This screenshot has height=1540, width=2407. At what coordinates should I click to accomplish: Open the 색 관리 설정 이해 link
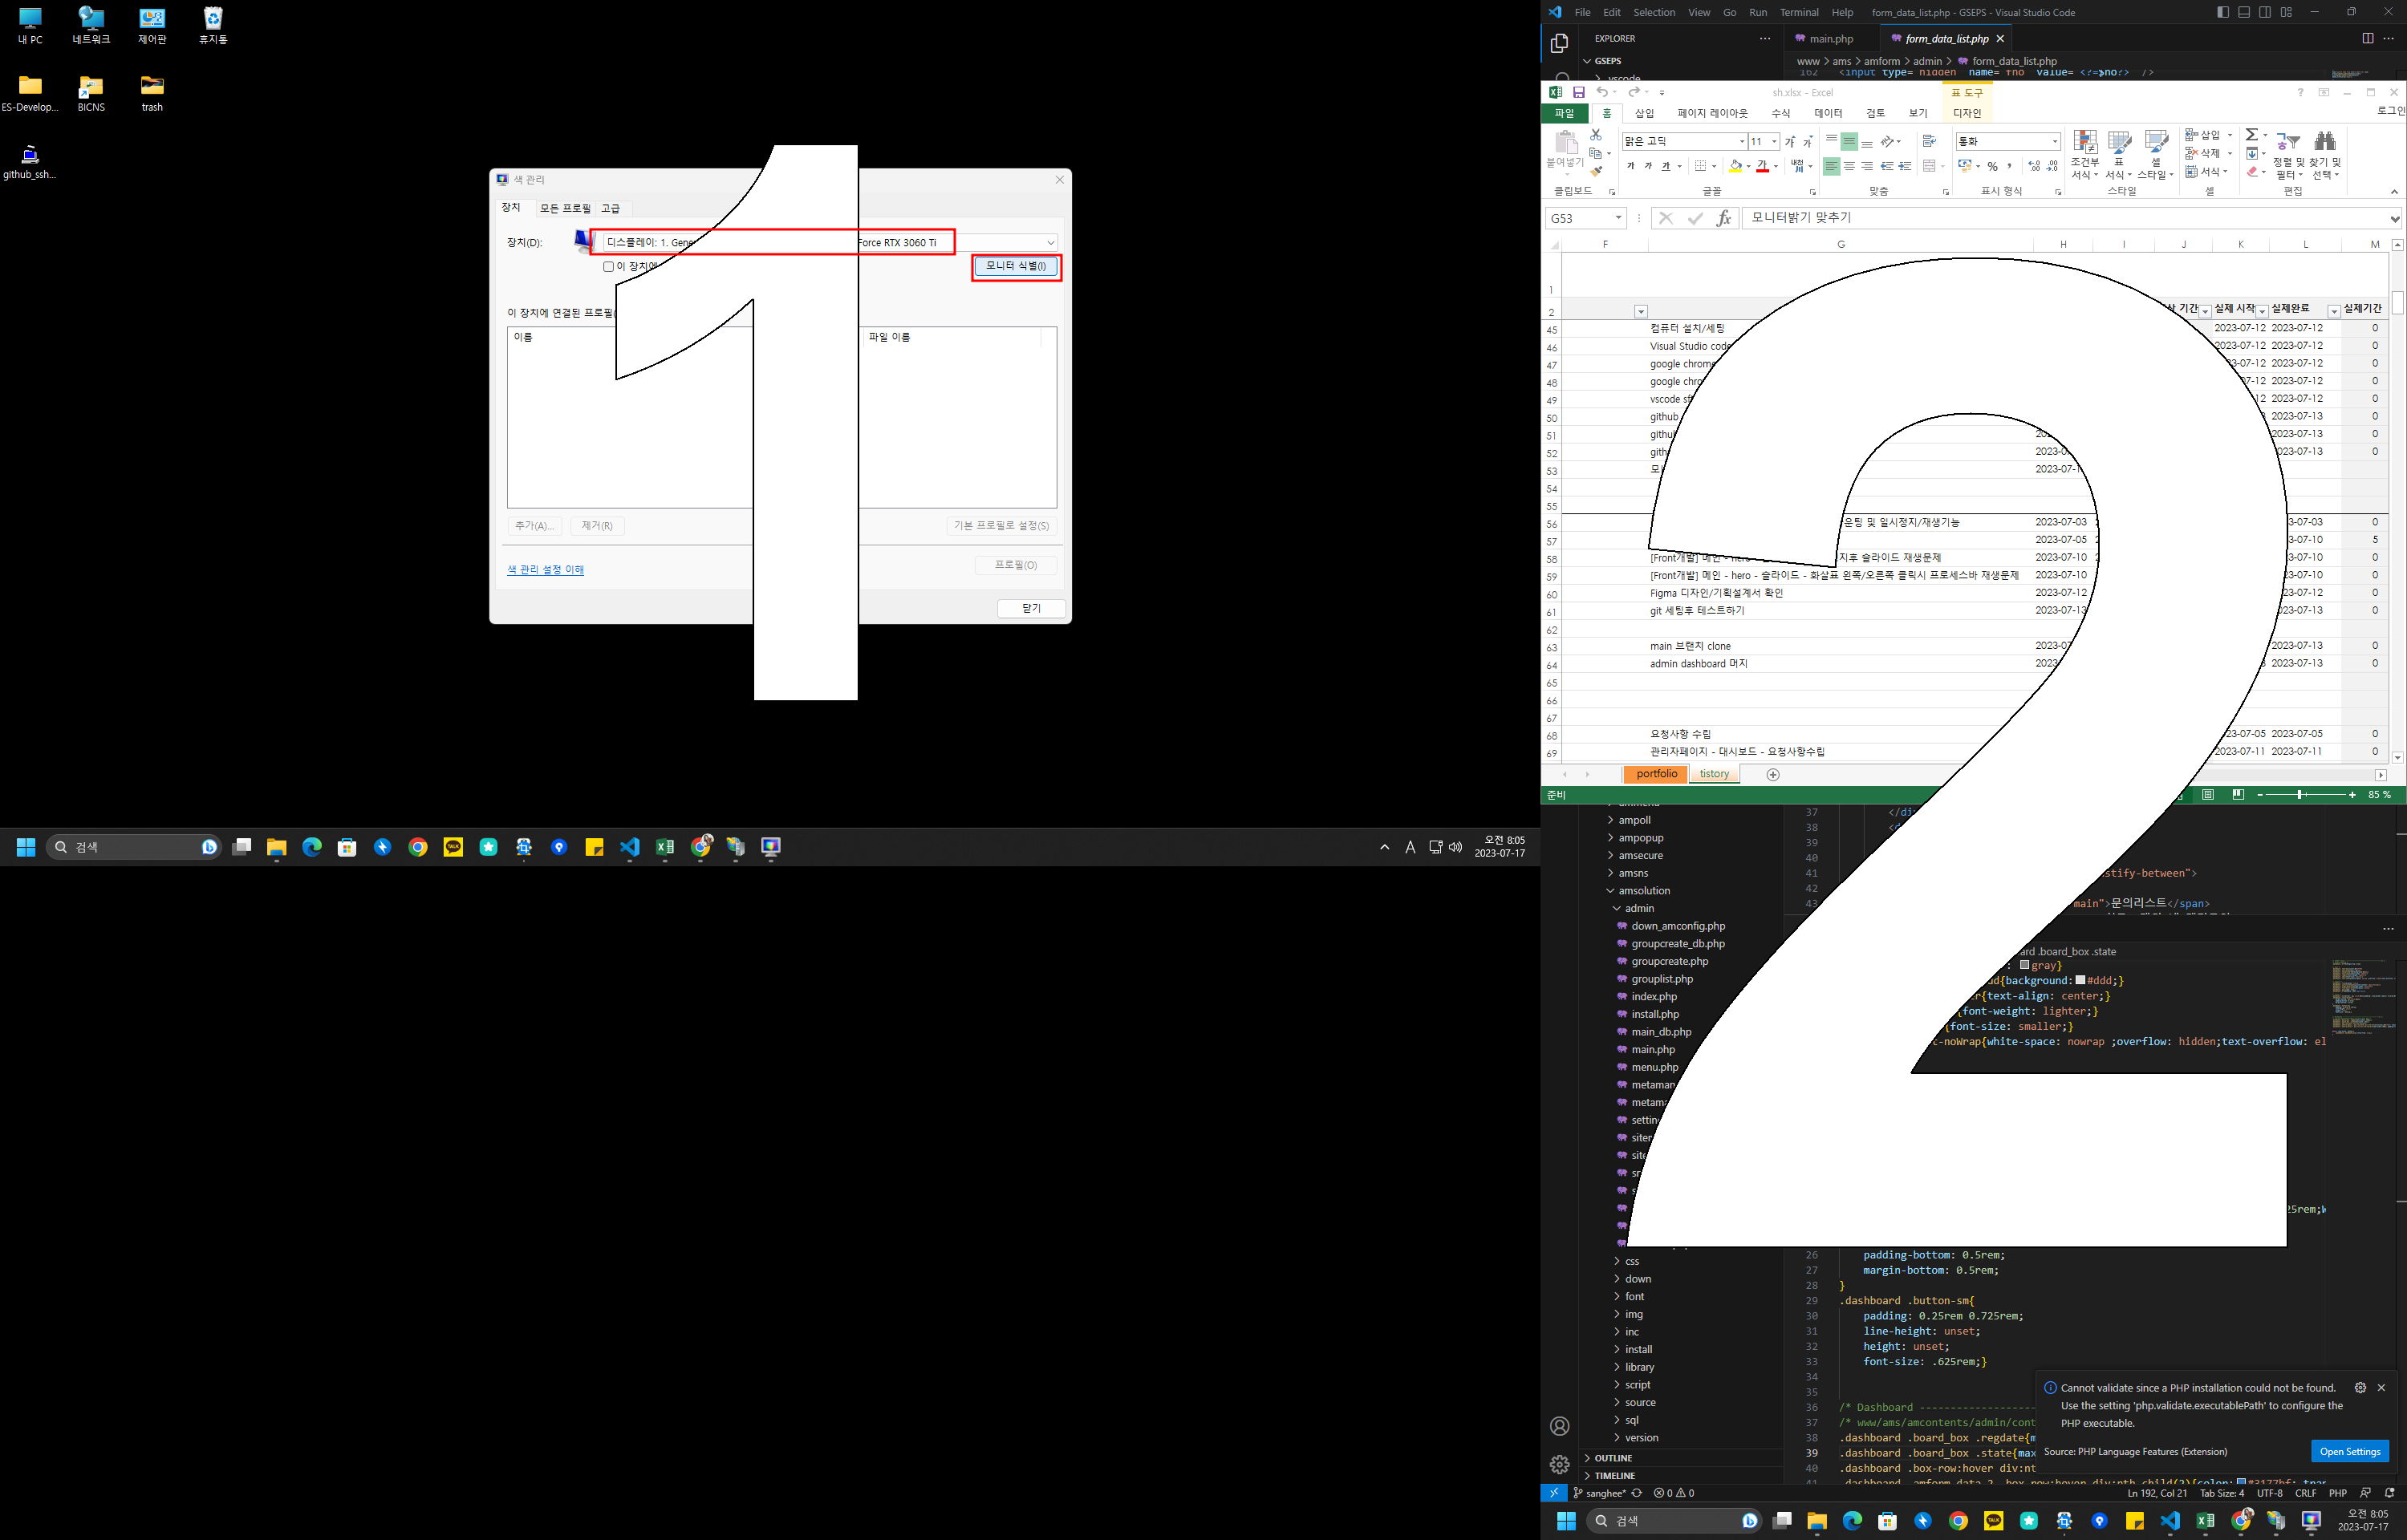(x=545, y=570)
